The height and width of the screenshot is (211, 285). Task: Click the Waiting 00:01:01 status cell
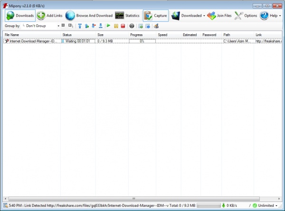click(78, 41)
